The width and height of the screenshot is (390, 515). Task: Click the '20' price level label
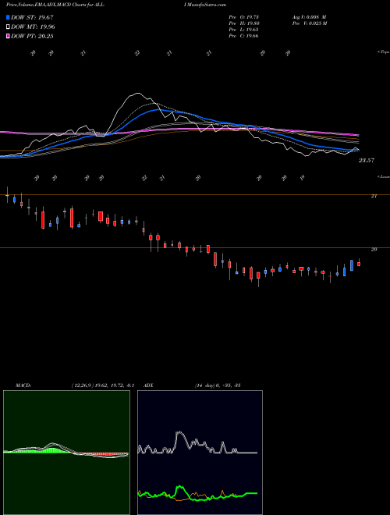coord(374,250)
